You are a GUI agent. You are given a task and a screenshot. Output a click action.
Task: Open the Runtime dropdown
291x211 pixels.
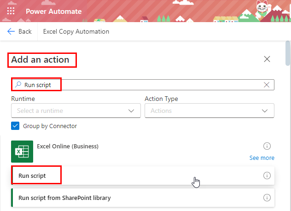click(x=76, y=111)
